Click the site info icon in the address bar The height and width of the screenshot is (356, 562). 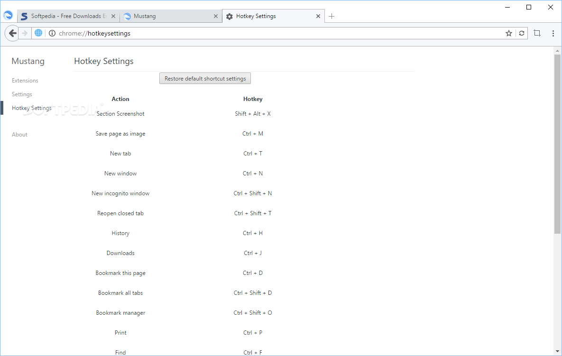pyautogui.click(x=52, y=33)
